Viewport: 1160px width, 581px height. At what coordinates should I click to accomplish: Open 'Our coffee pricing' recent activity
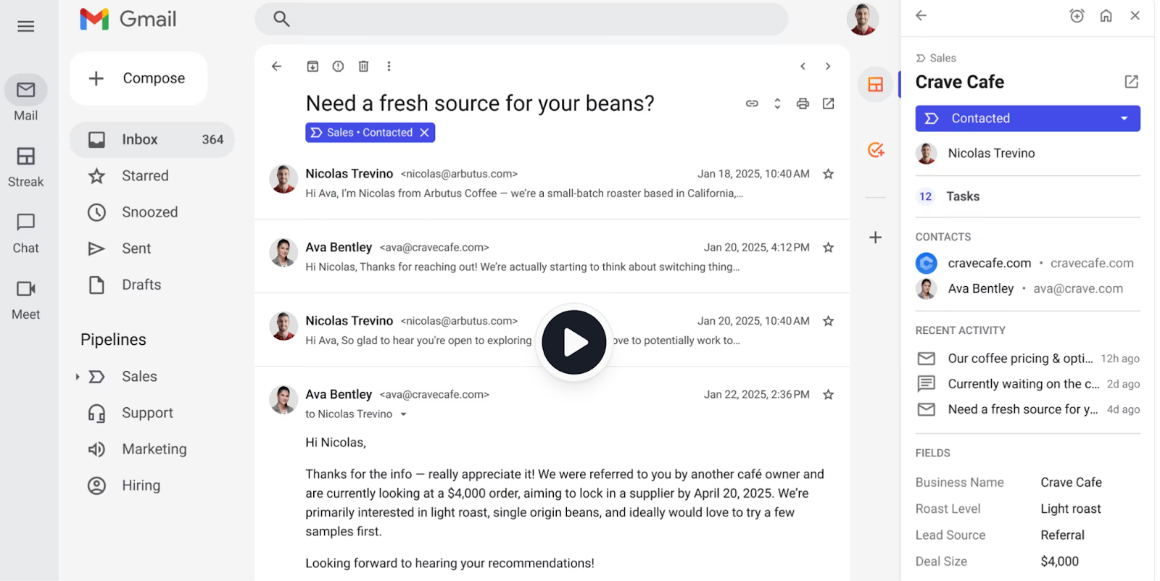[1027, 359]
